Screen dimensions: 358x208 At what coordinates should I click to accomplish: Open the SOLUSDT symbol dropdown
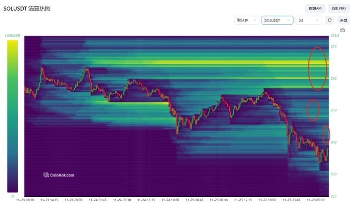[277, 21]
